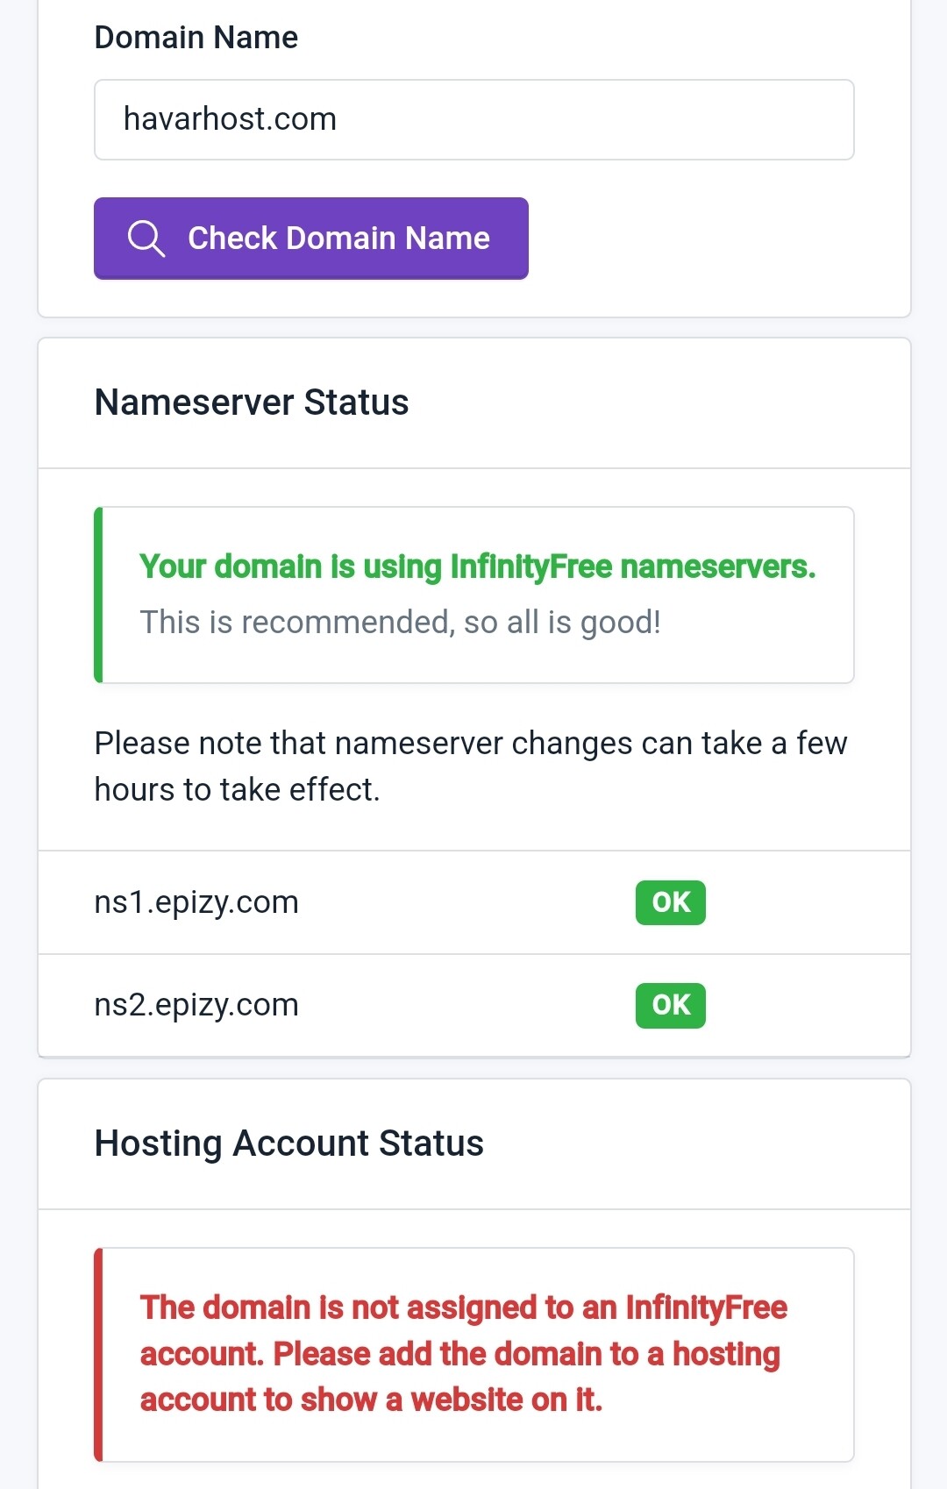Click the 'Check Domain Name' button text
Viewport: 947px width, 1489px height.
coord(338,239)
